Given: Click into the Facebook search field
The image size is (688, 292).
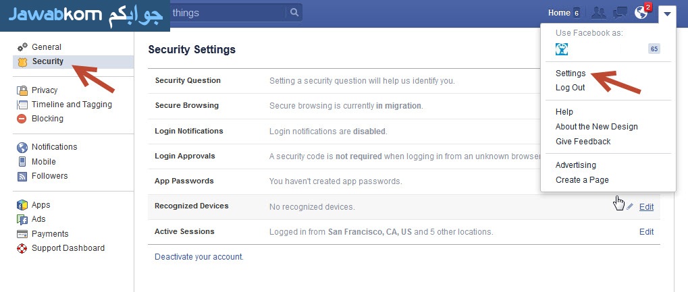Looking at the screenshot, I should pyautogui.click(x=228, y=13).
